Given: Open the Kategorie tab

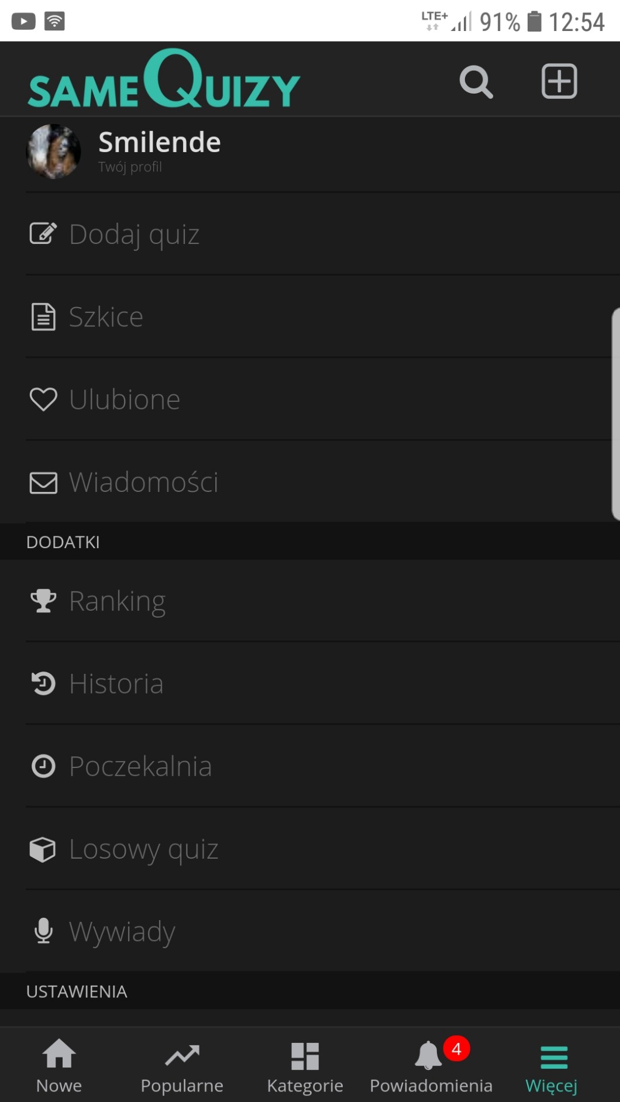Looking at the screenshot, I should click(305, 1066).
